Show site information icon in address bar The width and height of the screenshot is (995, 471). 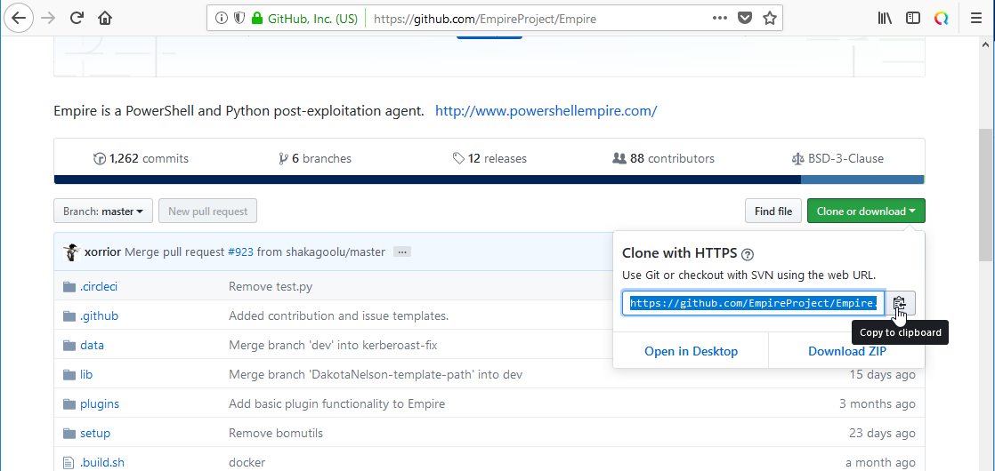(x=222, y=19)
